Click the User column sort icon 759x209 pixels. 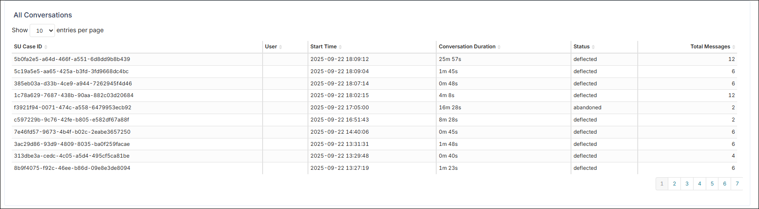[x=280, y=47]
